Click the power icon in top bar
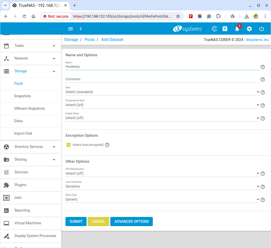This screenshot has height=248, width=271. [x=262, y=29]
